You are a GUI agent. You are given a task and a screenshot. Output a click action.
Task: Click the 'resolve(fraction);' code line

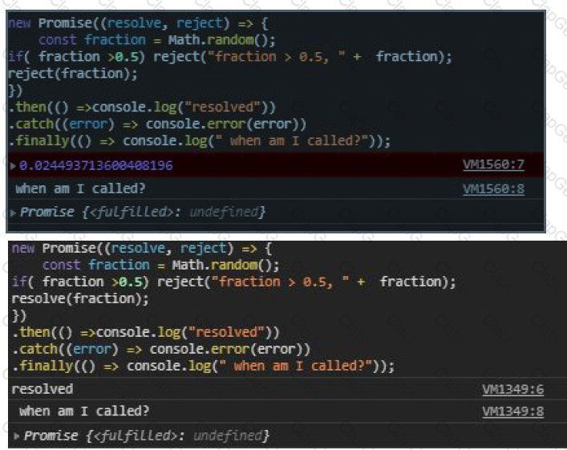point(80,298)
